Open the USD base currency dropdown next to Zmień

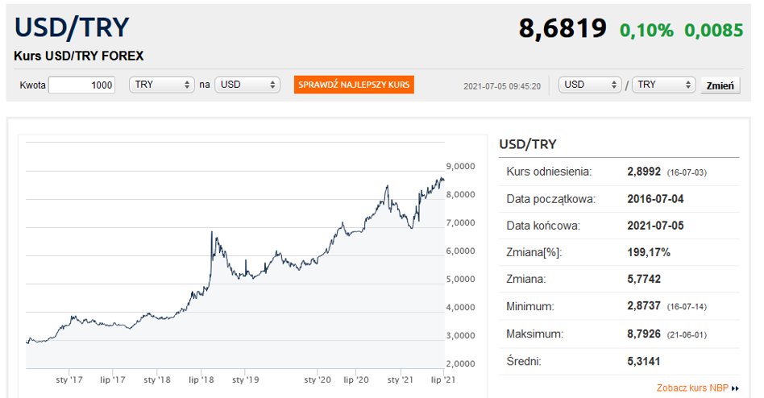point(591,85)
